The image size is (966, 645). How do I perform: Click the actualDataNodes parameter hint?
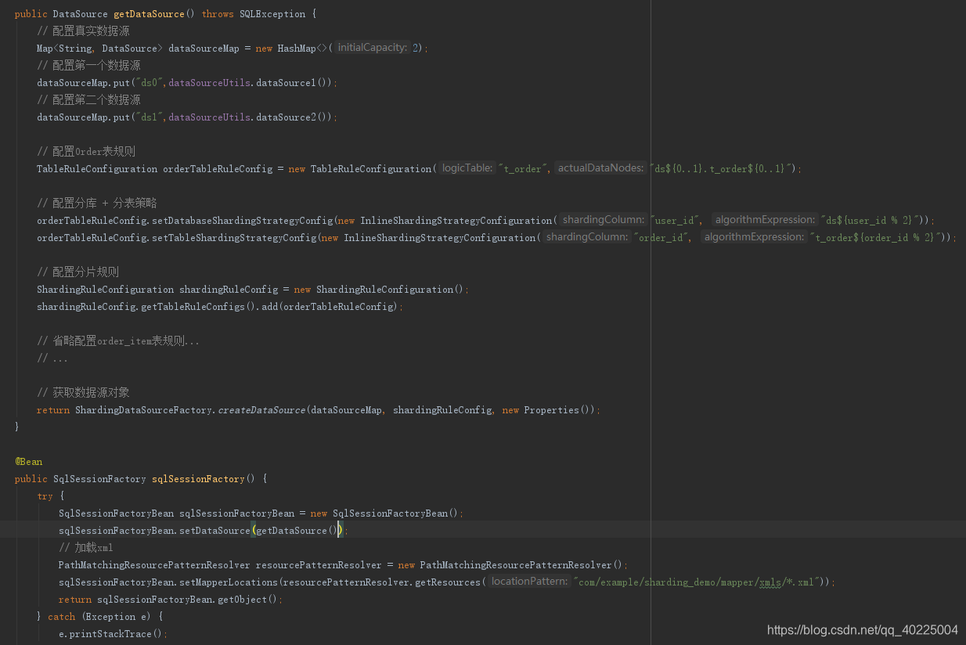[x=601, y=168]
